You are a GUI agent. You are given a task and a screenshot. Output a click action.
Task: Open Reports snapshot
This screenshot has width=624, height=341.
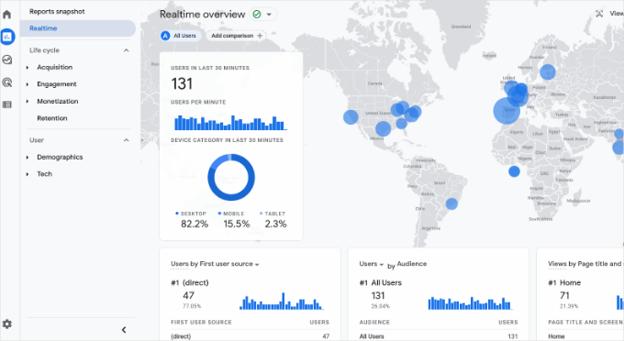[57, 12]
